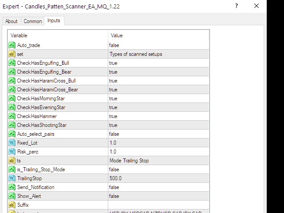Viewport: 284px width, 213px height.
Task: Close the Expert properties dialog
Action: click(x=256, y=6)
